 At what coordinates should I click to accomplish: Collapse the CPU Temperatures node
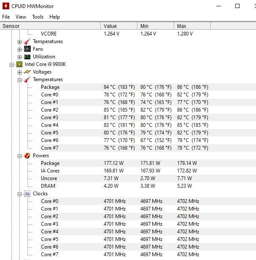click(x=19, y=80)
